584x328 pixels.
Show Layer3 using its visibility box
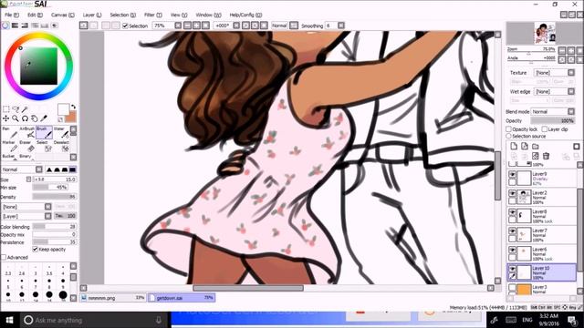click(x=513, y=287)
